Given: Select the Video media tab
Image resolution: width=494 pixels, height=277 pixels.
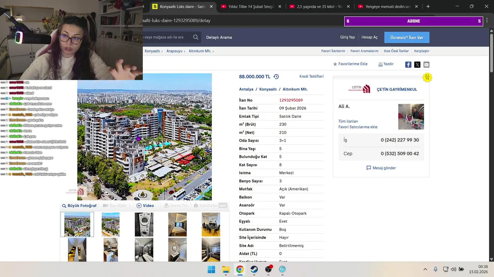Looking at the screenshot, I should click(145, 206).
